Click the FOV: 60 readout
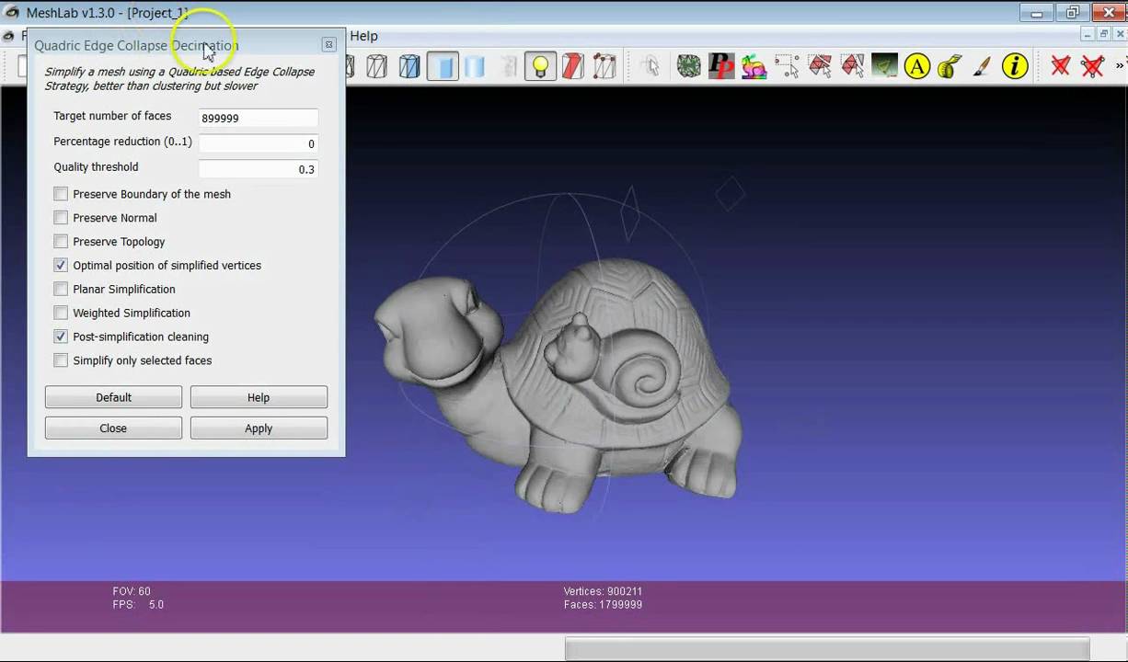Screen dimensions: 1128x662 (132, 591)
